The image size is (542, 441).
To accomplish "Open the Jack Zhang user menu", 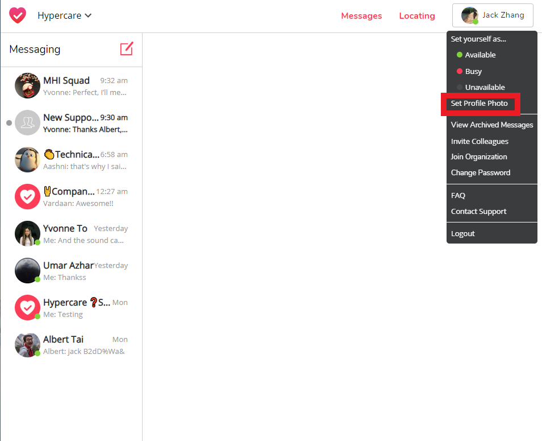I will [x=493, y=15].
